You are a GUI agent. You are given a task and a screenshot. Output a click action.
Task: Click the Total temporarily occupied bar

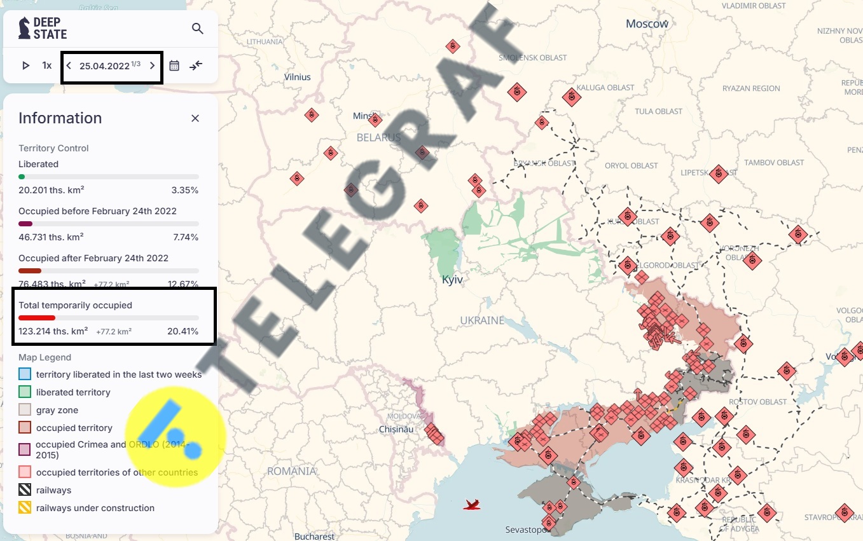pos(108,318)
